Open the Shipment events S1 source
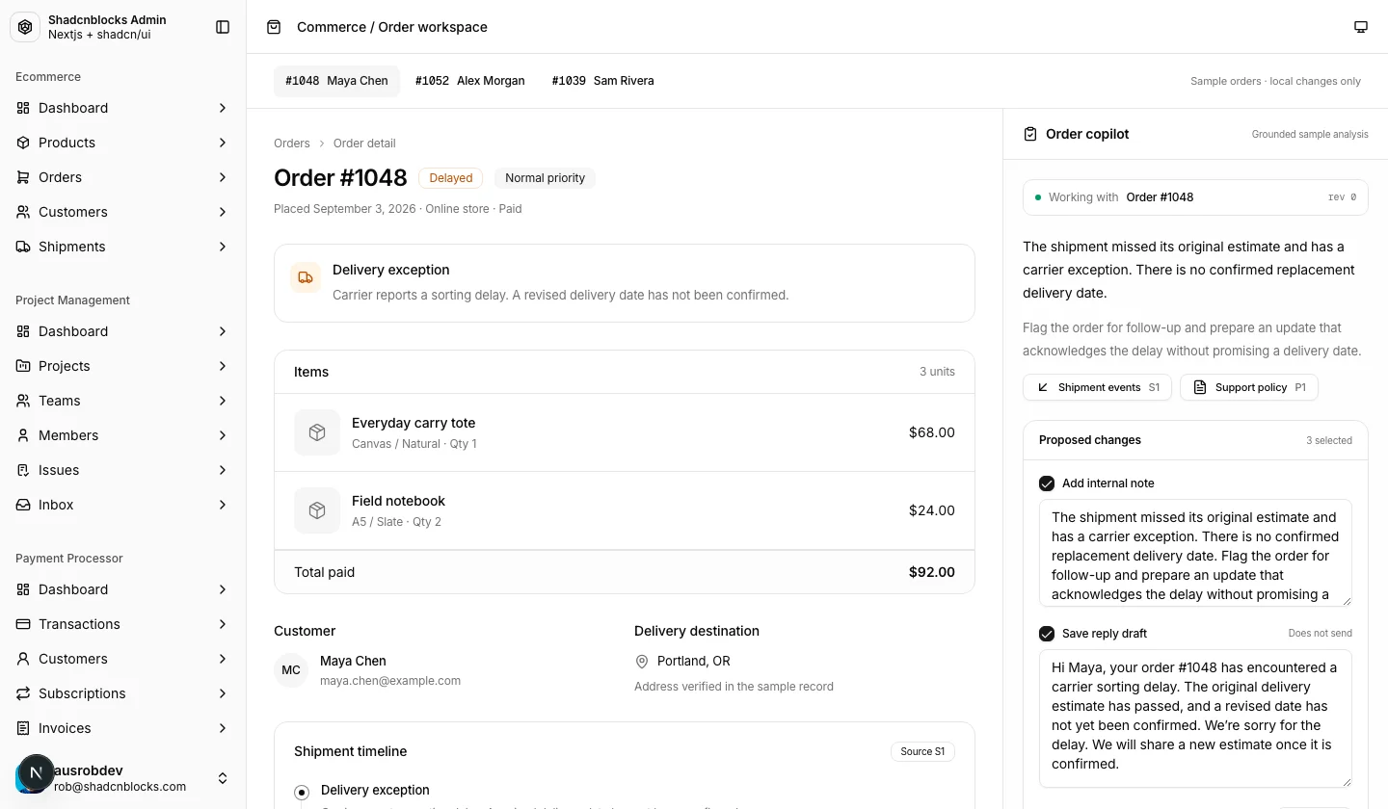 (1097, 387)
